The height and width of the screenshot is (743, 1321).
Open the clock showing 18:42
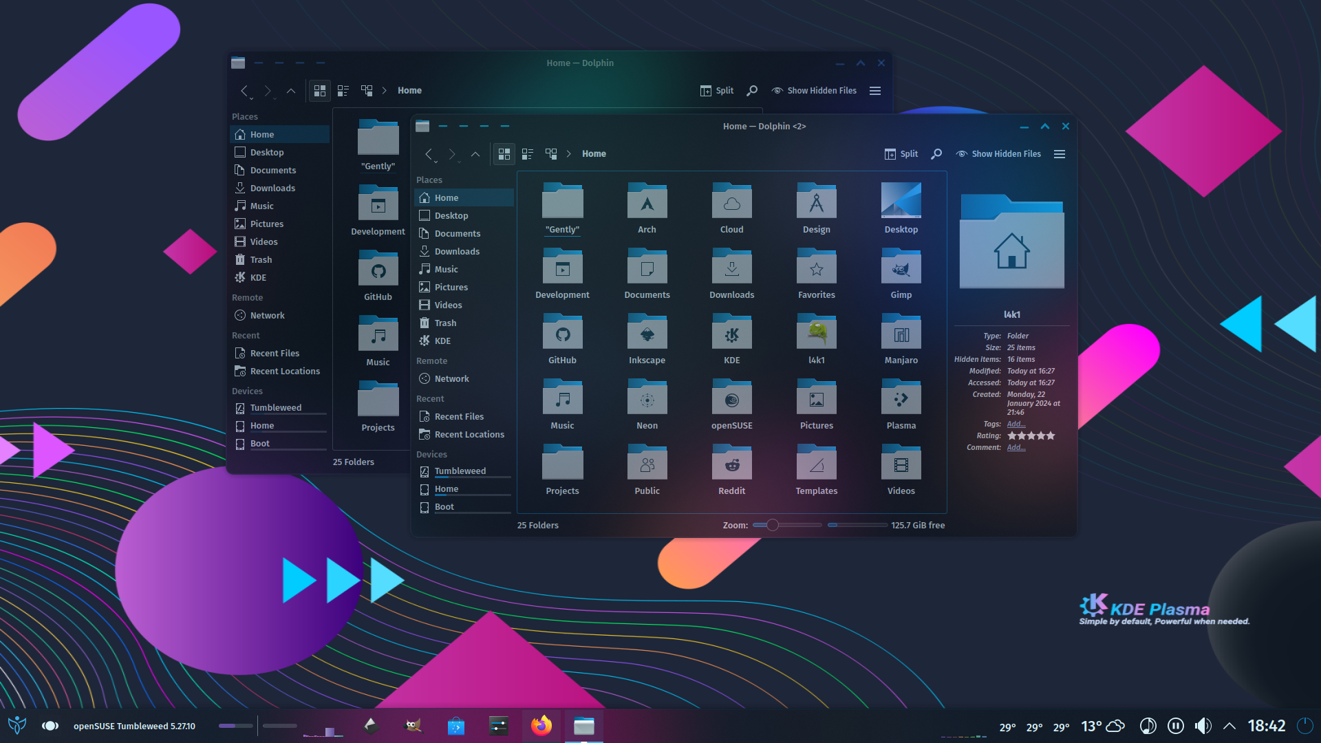point(1267,726)
